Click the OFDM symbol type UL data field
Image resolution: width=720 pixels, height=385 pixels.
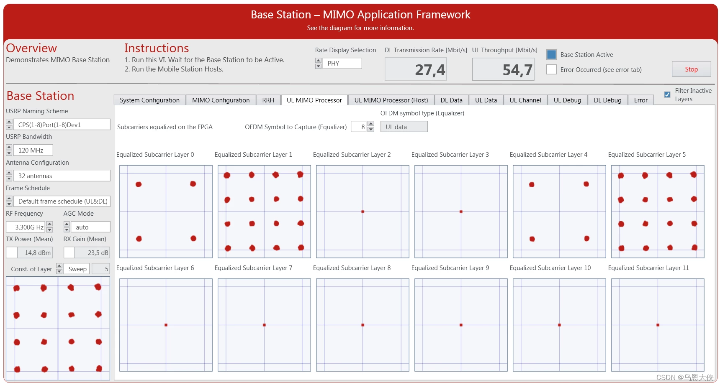pos(404,127)
